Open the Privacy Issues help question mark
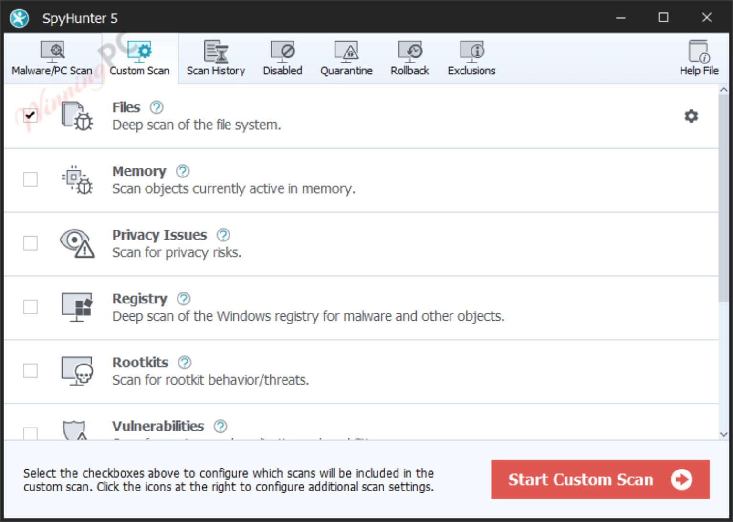 click(222, 235)
